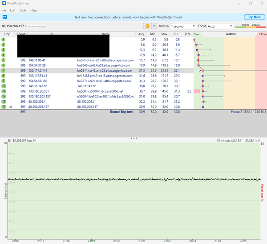Select hop 3 green circle icon
Viewport: 267px width, 244px height.
pyautogui.click(x=4, y=50)
